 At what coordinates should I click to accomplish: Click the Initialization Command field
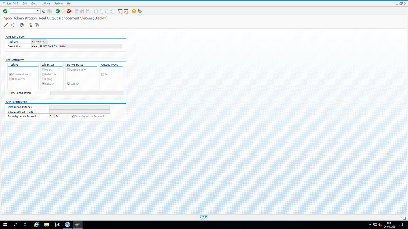click(x=79, y=112)
